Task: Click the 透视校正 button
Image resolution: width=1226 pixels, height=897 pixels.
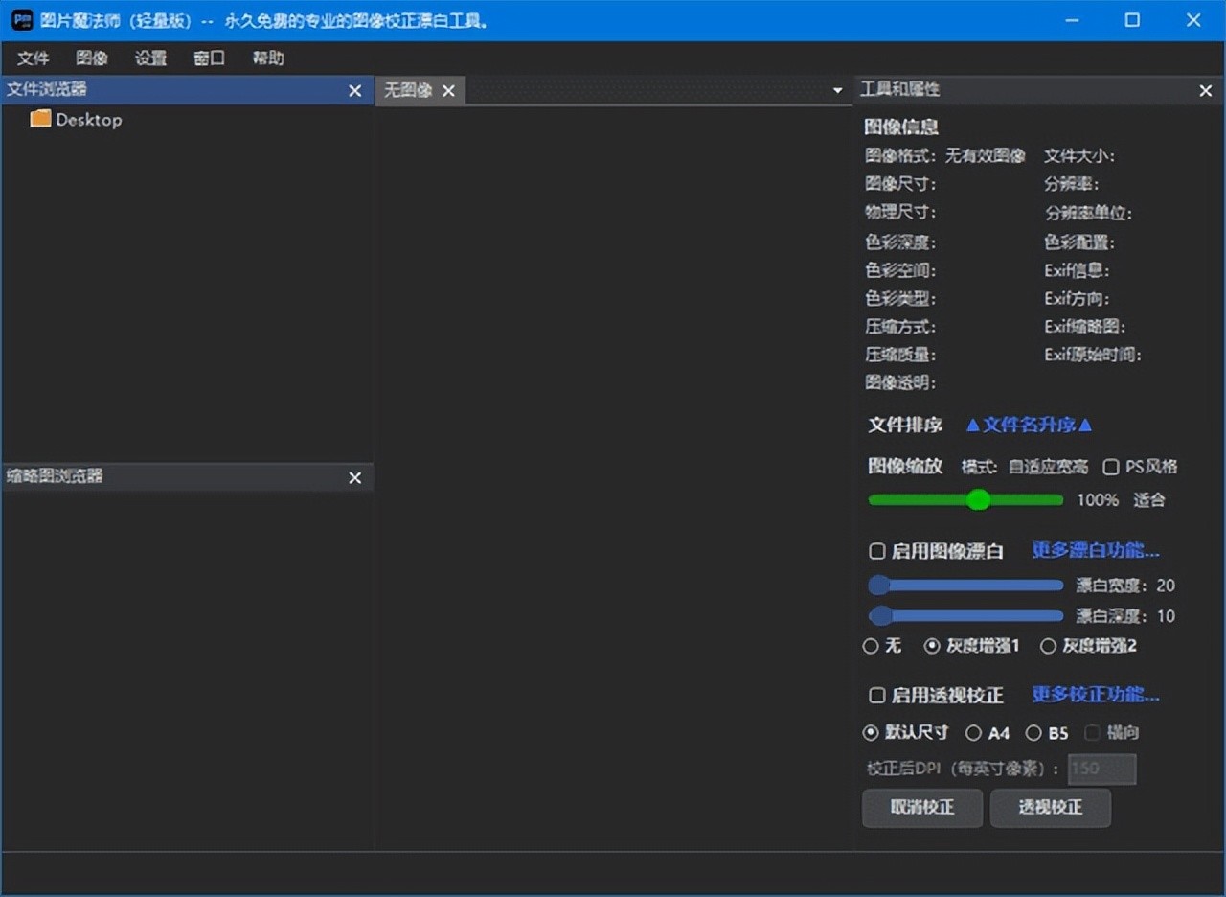Action: point(1050,807)
